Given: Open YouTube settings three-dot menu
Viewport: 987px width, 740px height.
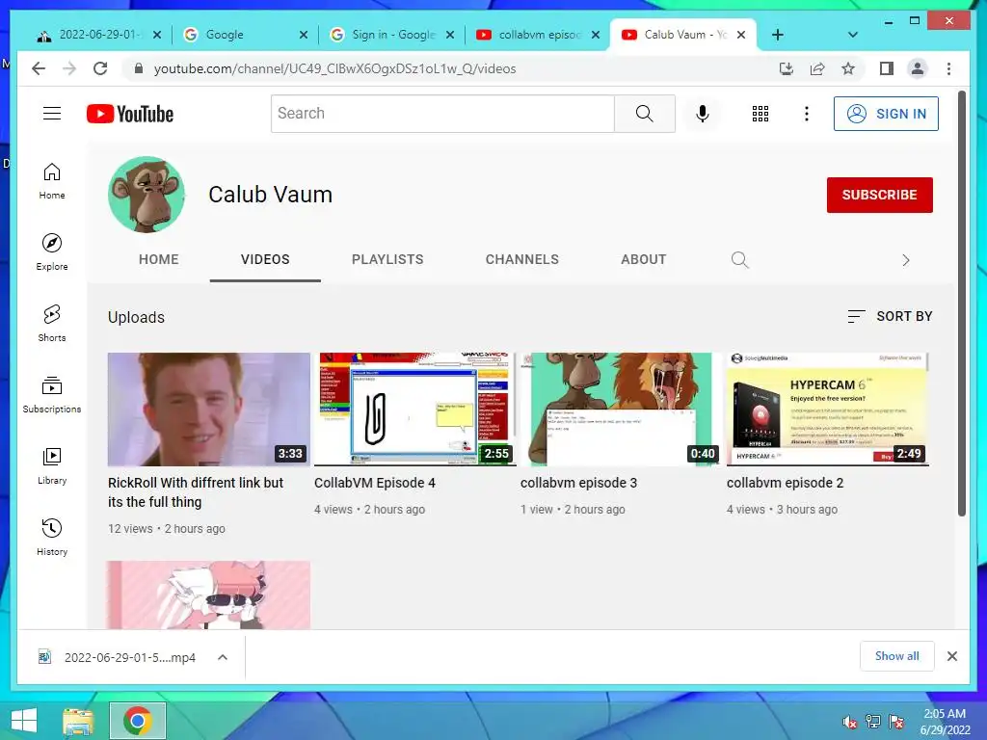Looking at the screenshot, I should (807, 114).
